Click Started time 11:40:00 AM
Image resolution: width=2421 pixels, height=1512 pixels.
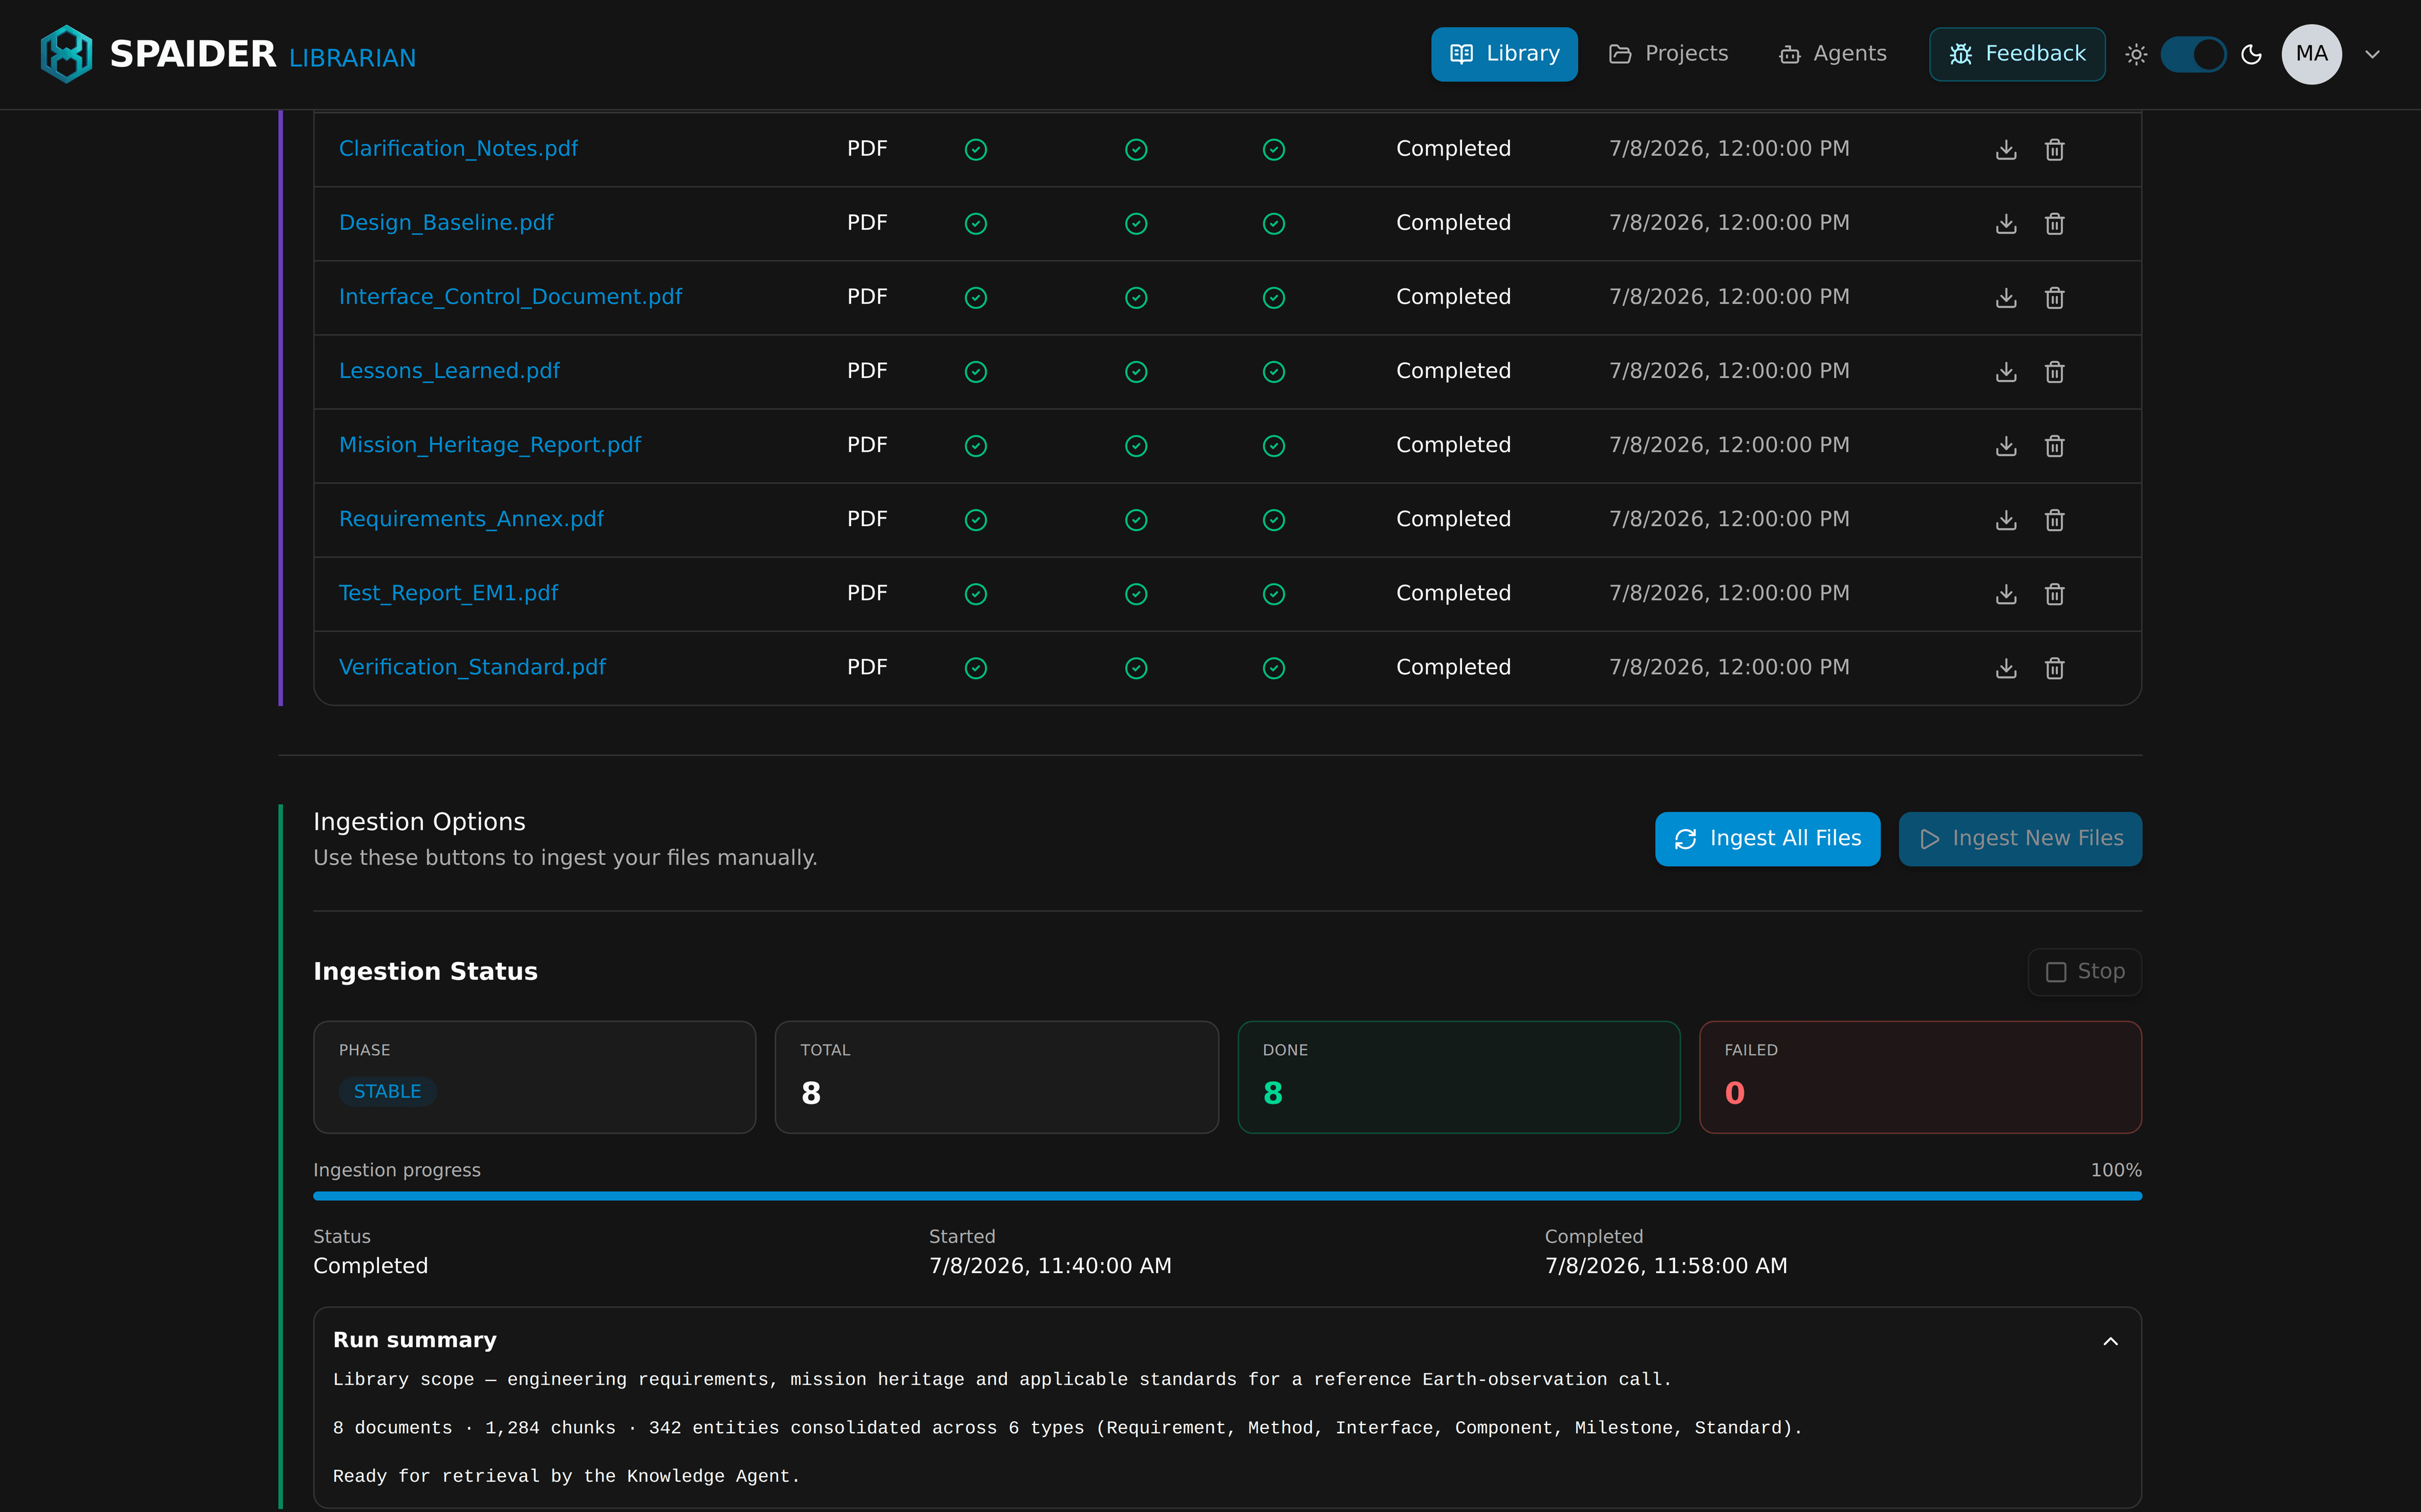pos(1050,1266)
